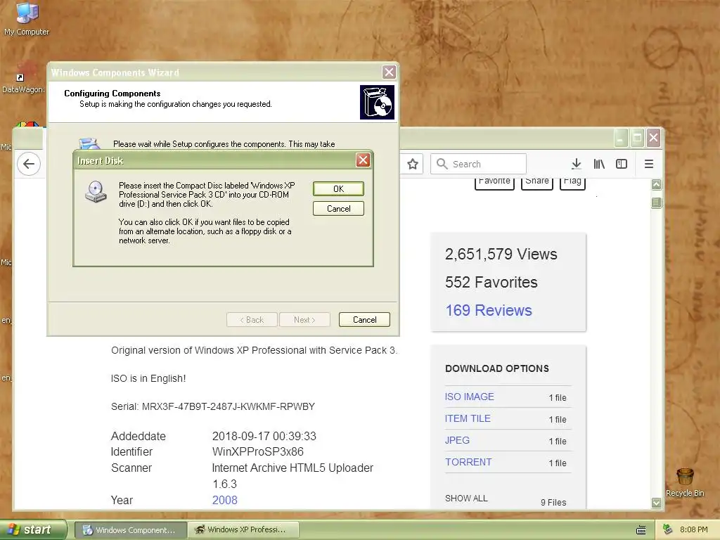Click SHOW ALL download files
The height and width of the screenshot is (540, 720).
[466, 499]
